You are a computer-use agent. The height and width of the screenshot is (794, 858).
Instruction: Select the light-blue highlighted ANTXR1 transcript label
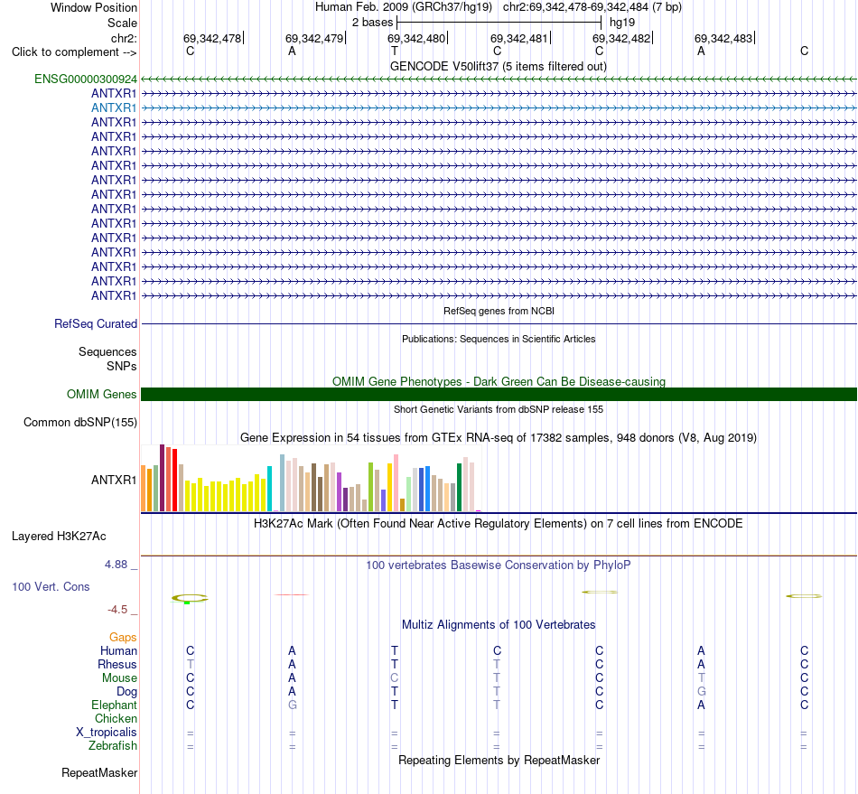(x=113, y=107)
